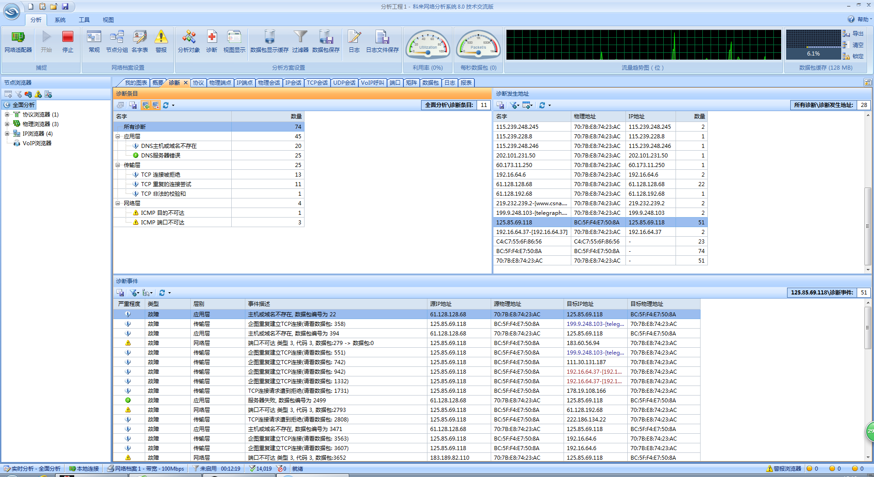Open the 系统 ribbon tab
The width and height of the screenshot is (874, 477).
click(60, 20)
